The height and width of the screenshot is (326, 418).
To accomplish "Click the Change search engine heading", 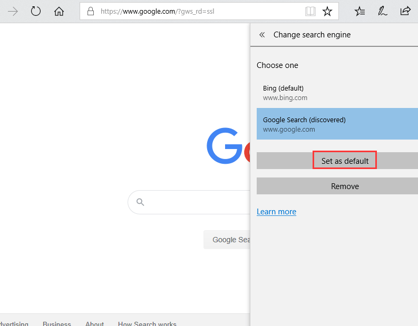I will [312, 35].
